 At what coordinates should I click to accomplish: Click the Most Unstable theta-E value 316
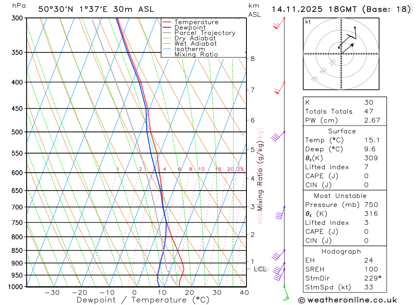click(371, 214)
